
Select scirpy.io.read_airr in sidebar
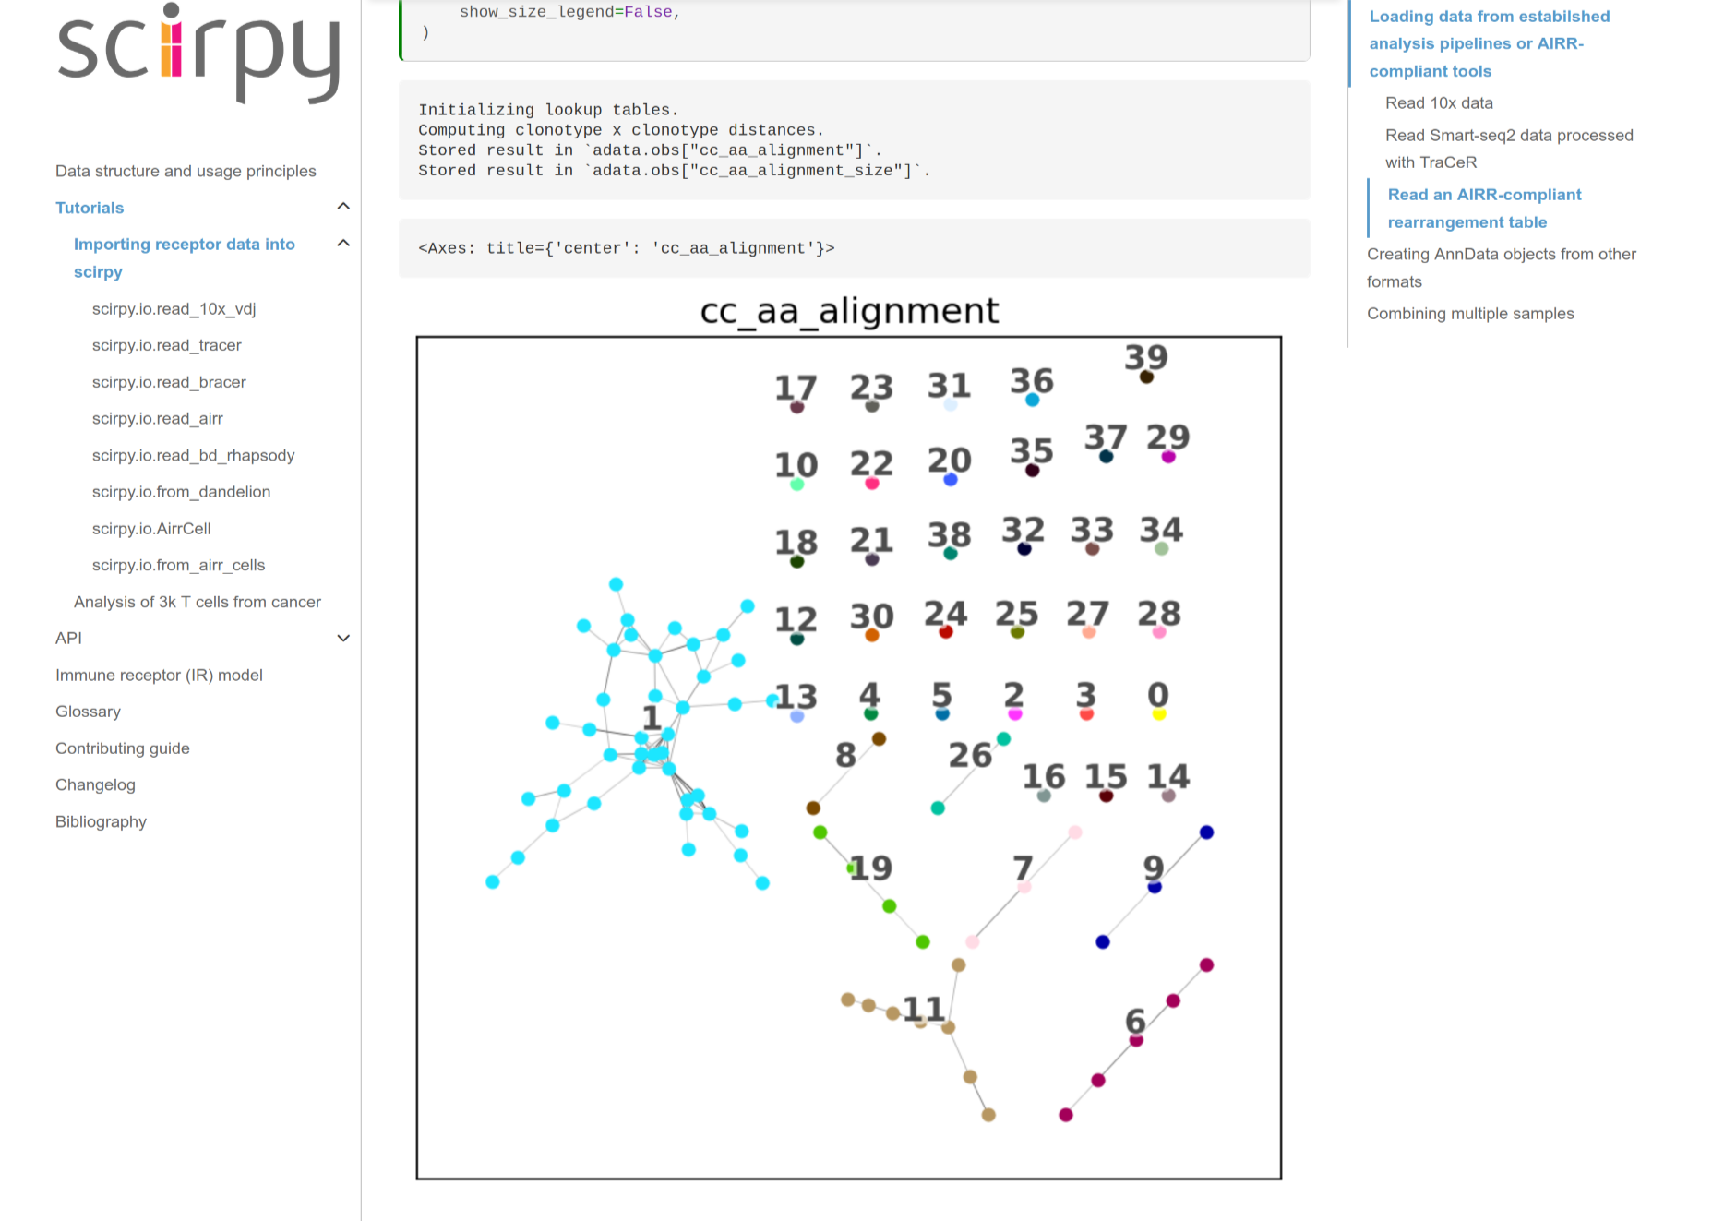[x=158, y=418]
